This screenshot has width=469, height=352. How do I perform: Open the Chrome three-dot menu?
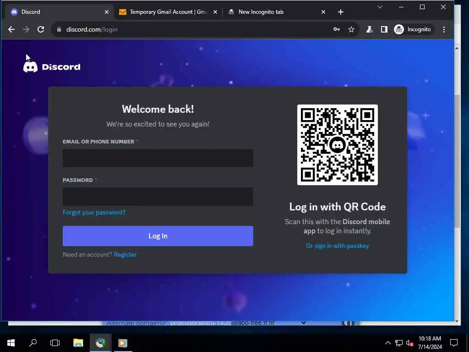(x=444, y=29)
